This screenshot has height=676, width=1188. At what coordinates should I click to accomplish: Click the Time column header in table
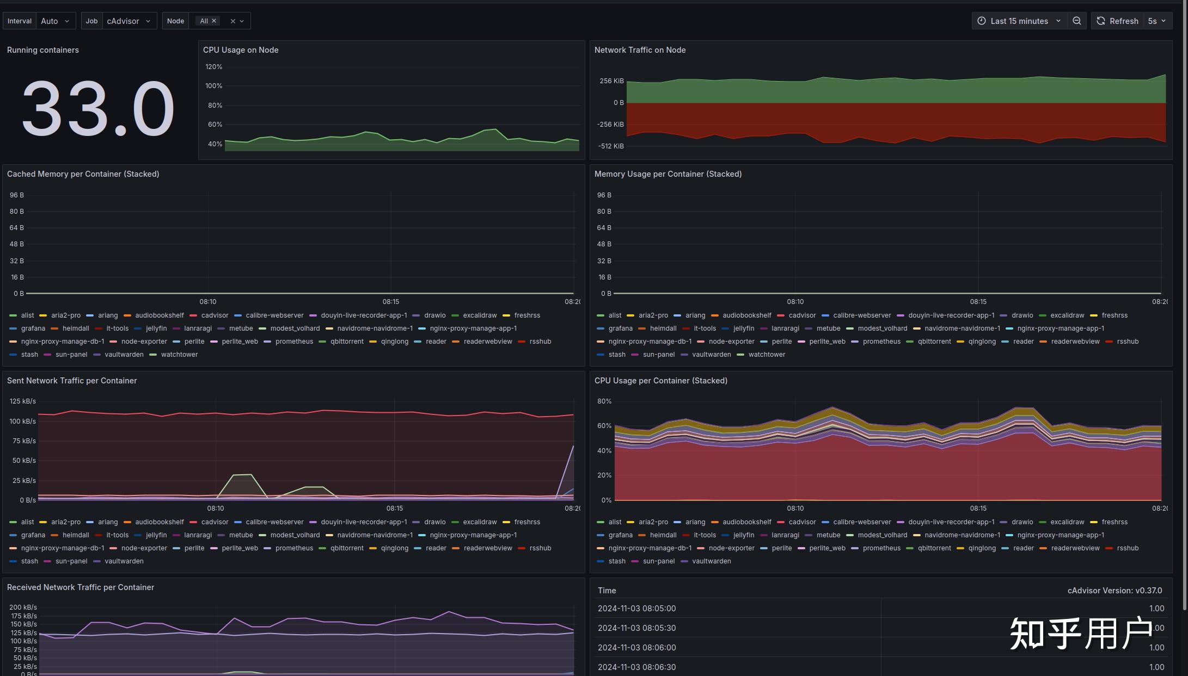[607, 590]
